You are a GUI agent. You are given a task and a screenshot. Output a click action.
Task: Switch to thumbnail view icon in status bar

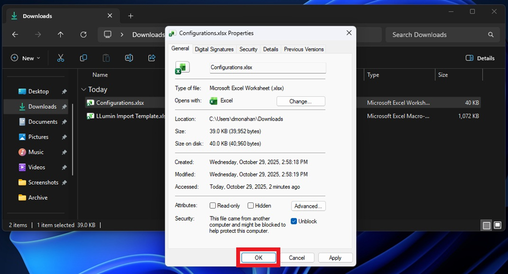point(498,225)
